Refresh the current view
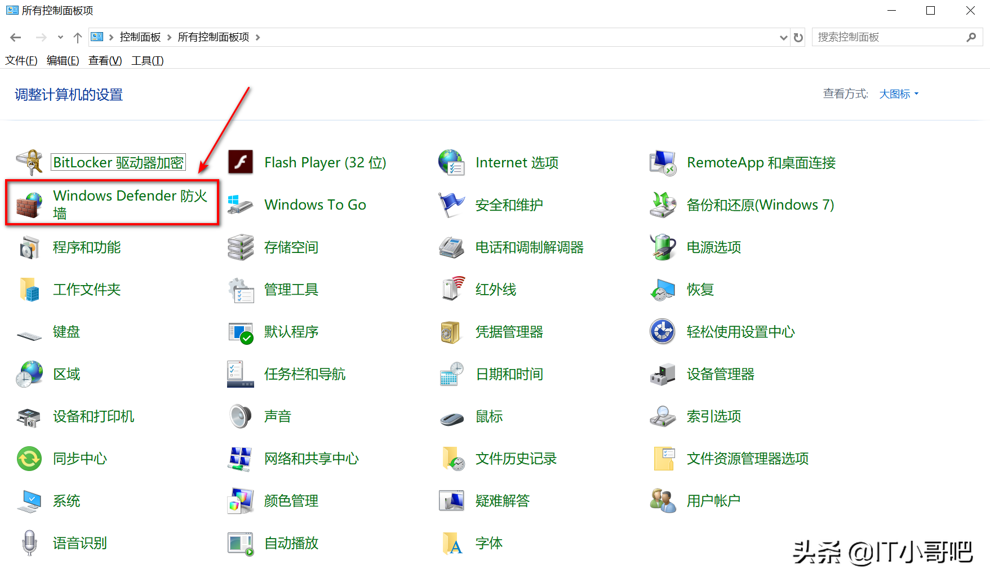 798,37
